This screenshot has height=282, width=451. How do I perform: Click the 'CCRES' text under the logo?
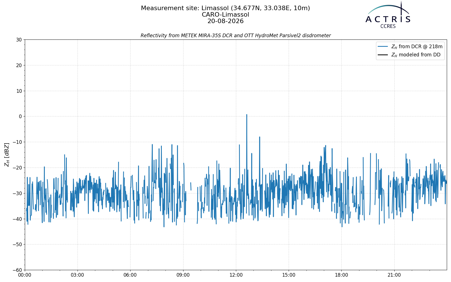[x=388, y=26]
